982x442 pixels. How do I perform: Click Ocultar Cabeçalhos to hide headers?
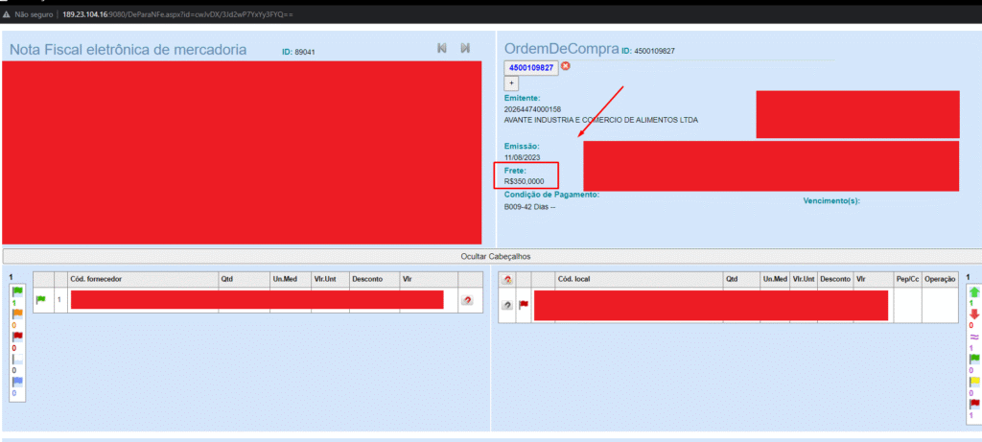pyautogui.click(x=490, y=256)
